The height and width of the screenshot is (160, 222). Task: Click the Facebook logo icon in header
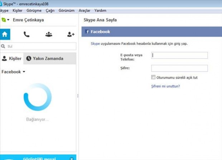[87, 32]
